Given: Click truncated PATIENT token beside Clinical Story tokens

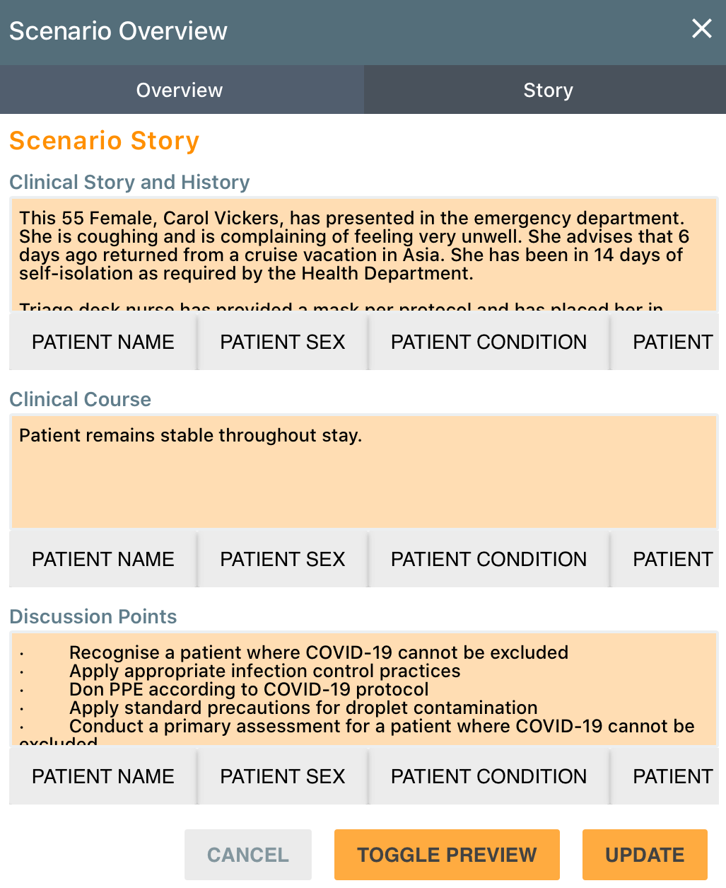Looking at the screenshot, I should tap(672, 342).
